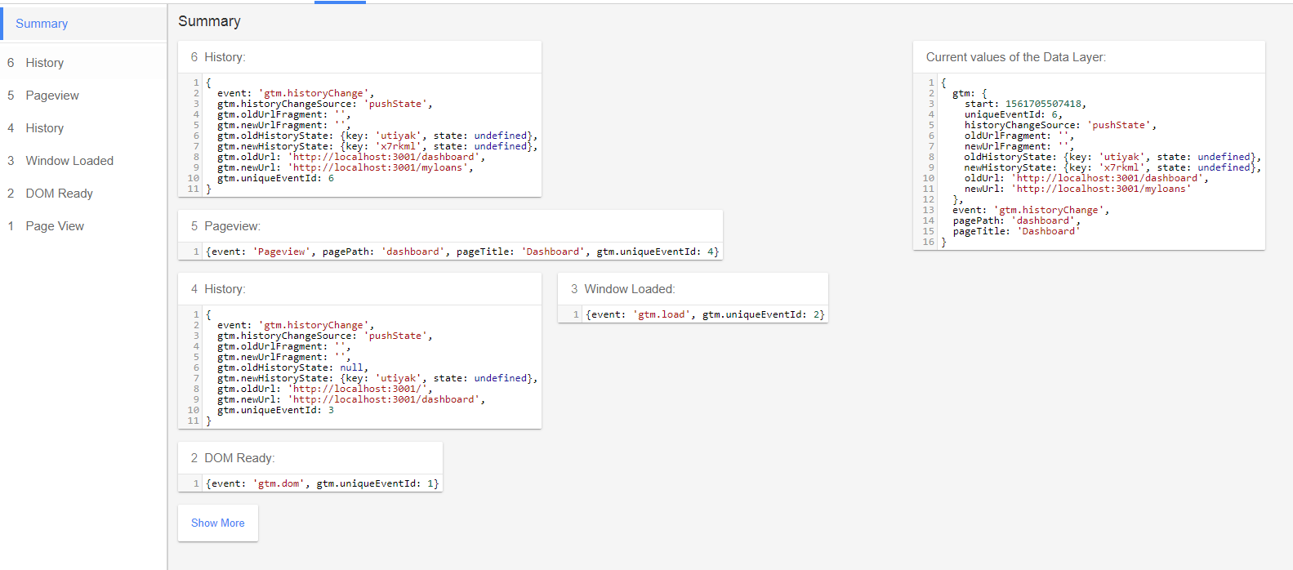The height and width of the screenshot is (570, 1293).
Task: Click the Show More button
Action: 218,523
